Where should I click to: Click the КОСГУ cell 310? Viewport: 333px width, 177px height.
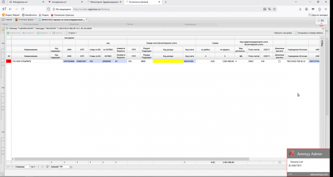[266, 61]
